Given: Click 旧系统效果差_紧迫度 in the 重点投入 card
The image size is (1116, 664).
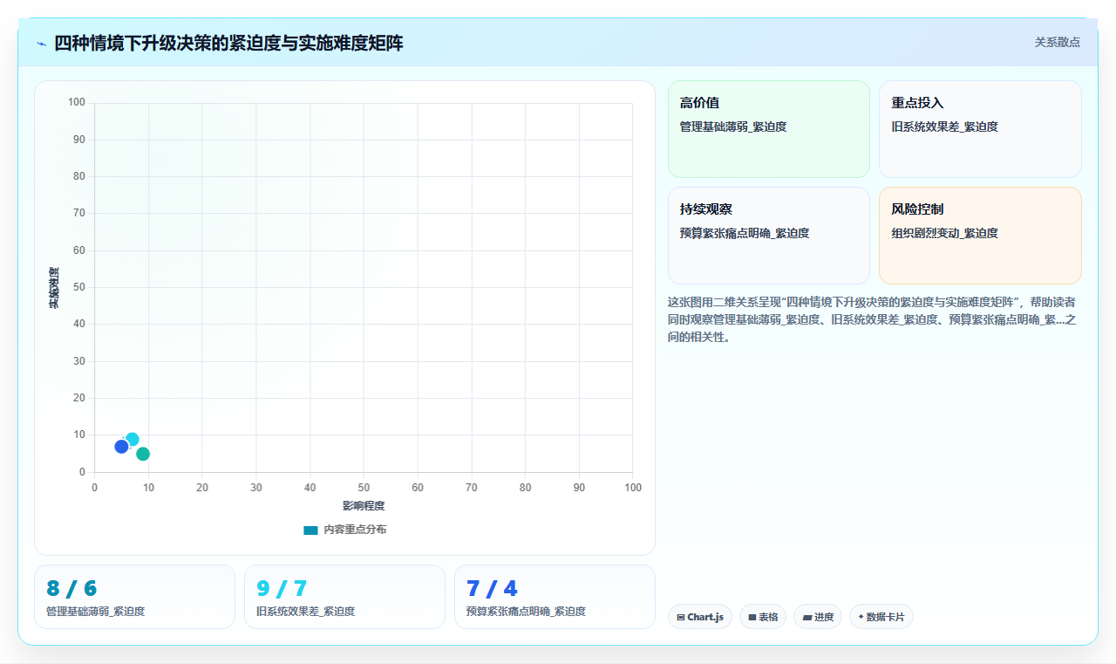Looking at the screenshot, I should pos(945,127).
